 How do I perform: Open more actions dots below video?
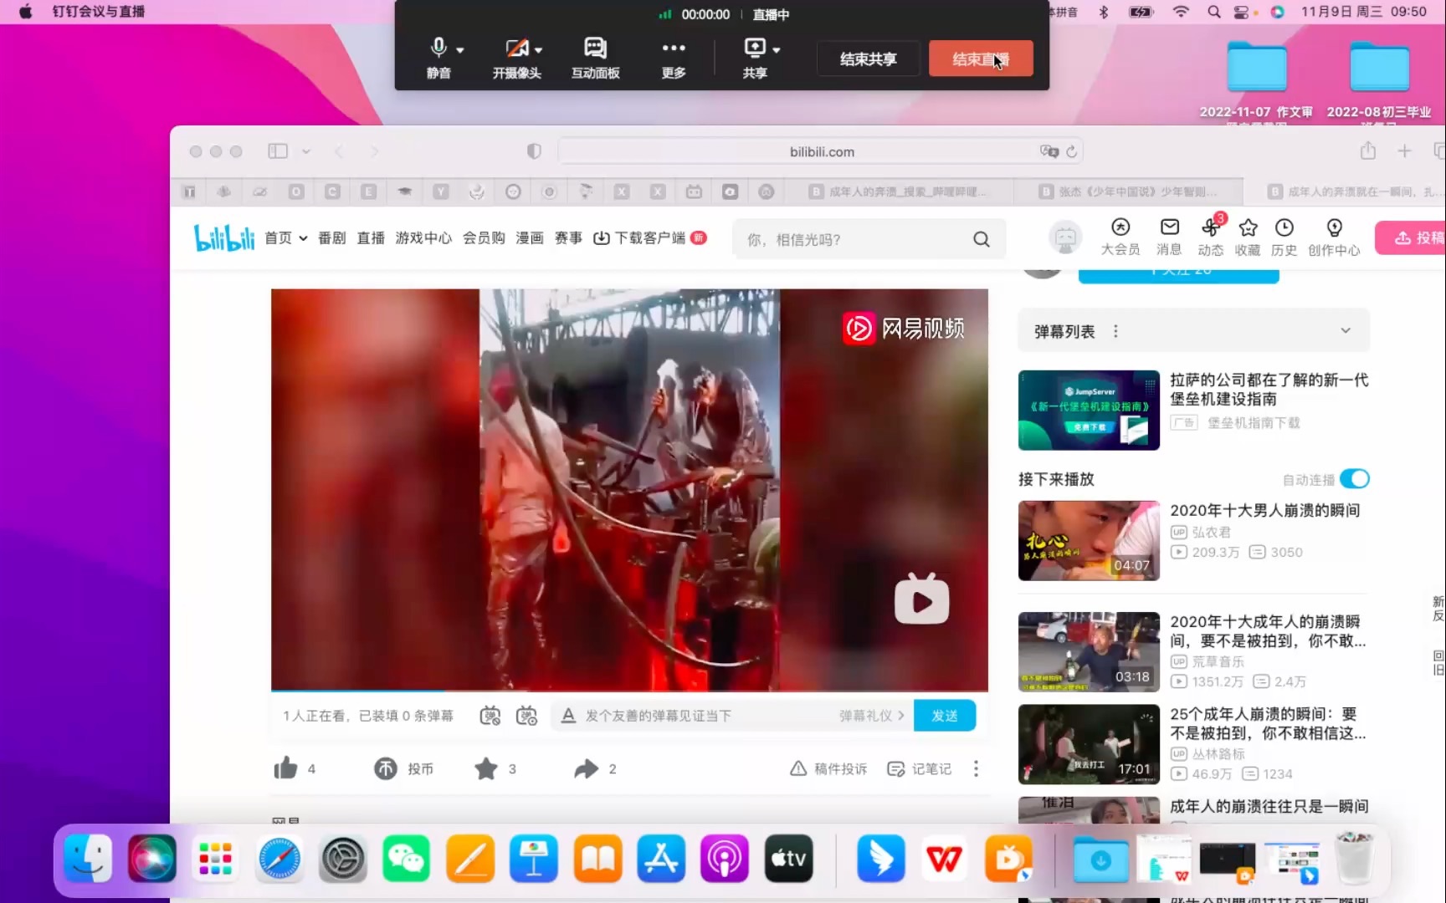976,768
